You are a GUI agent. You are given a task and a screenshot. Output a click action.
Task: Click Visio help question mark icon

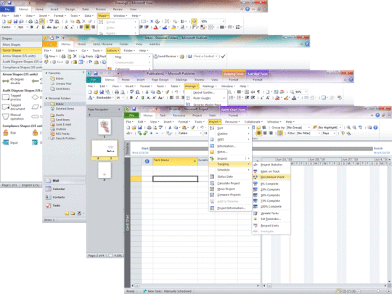tap(248, 9)
